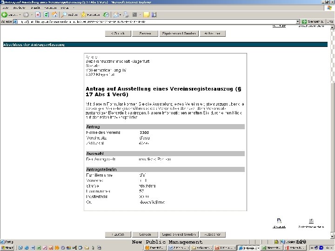
Task: Click the padlock icon in status bar
Action: click(x=276, y=242)
